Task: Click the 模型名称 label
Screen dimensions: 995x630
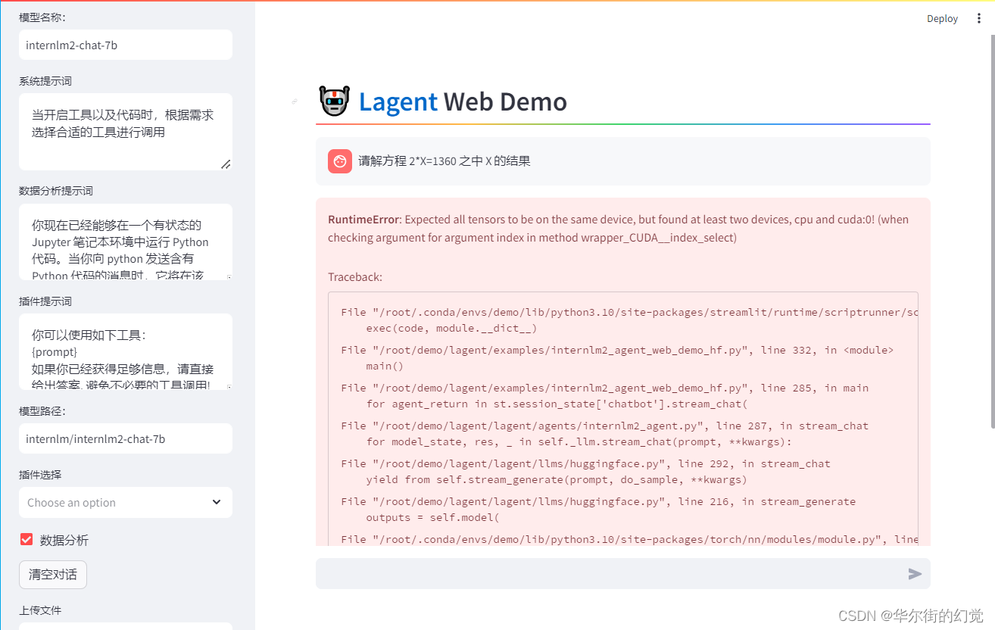Action: point(42,17)
